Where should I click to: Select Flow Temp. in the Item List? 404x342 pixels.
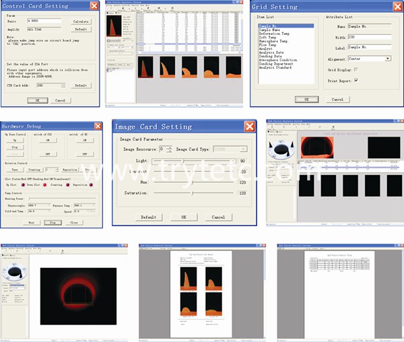268,45
